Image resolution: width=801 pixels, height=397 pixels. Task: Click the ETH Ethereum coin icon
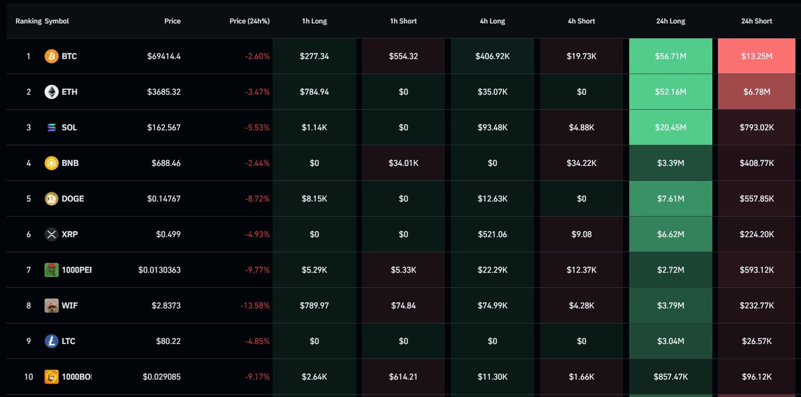pyautogui.click(x=52, y=91)
